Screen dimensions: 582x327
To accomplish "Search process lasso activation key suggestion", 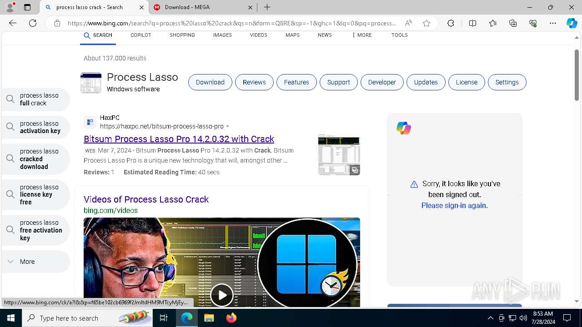I will tap(35, 127).
